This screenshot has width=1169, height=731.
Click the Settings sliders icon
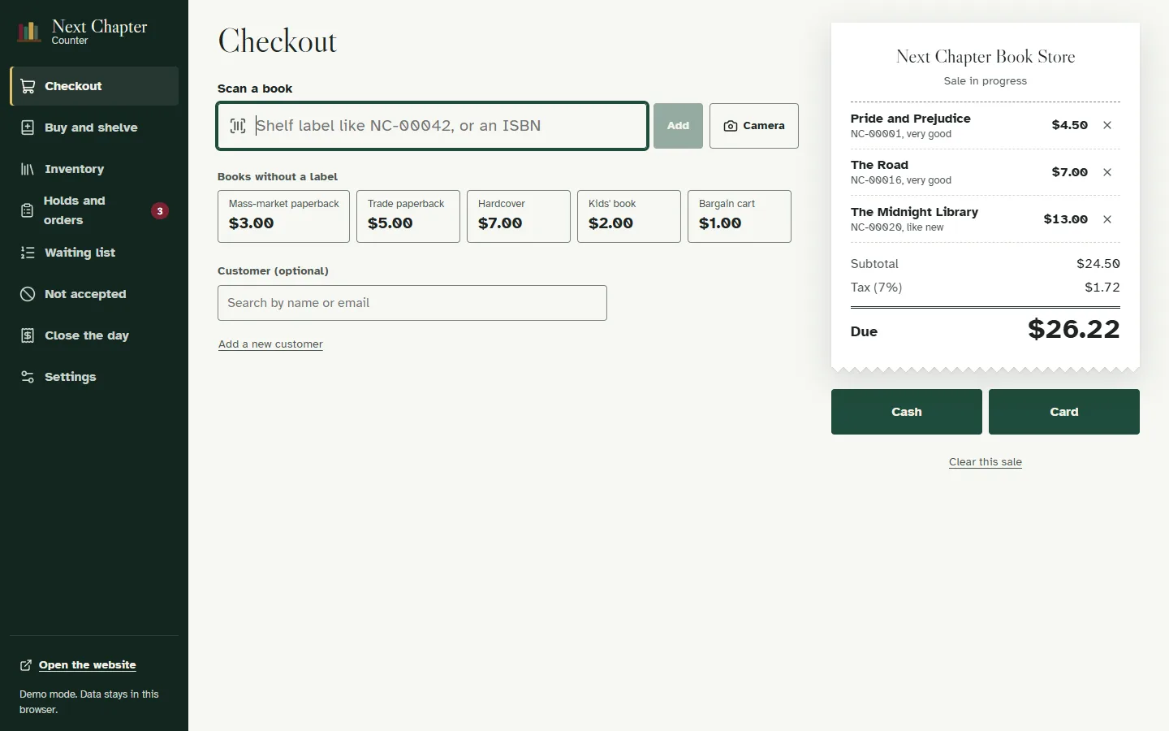tap(28, 377)
